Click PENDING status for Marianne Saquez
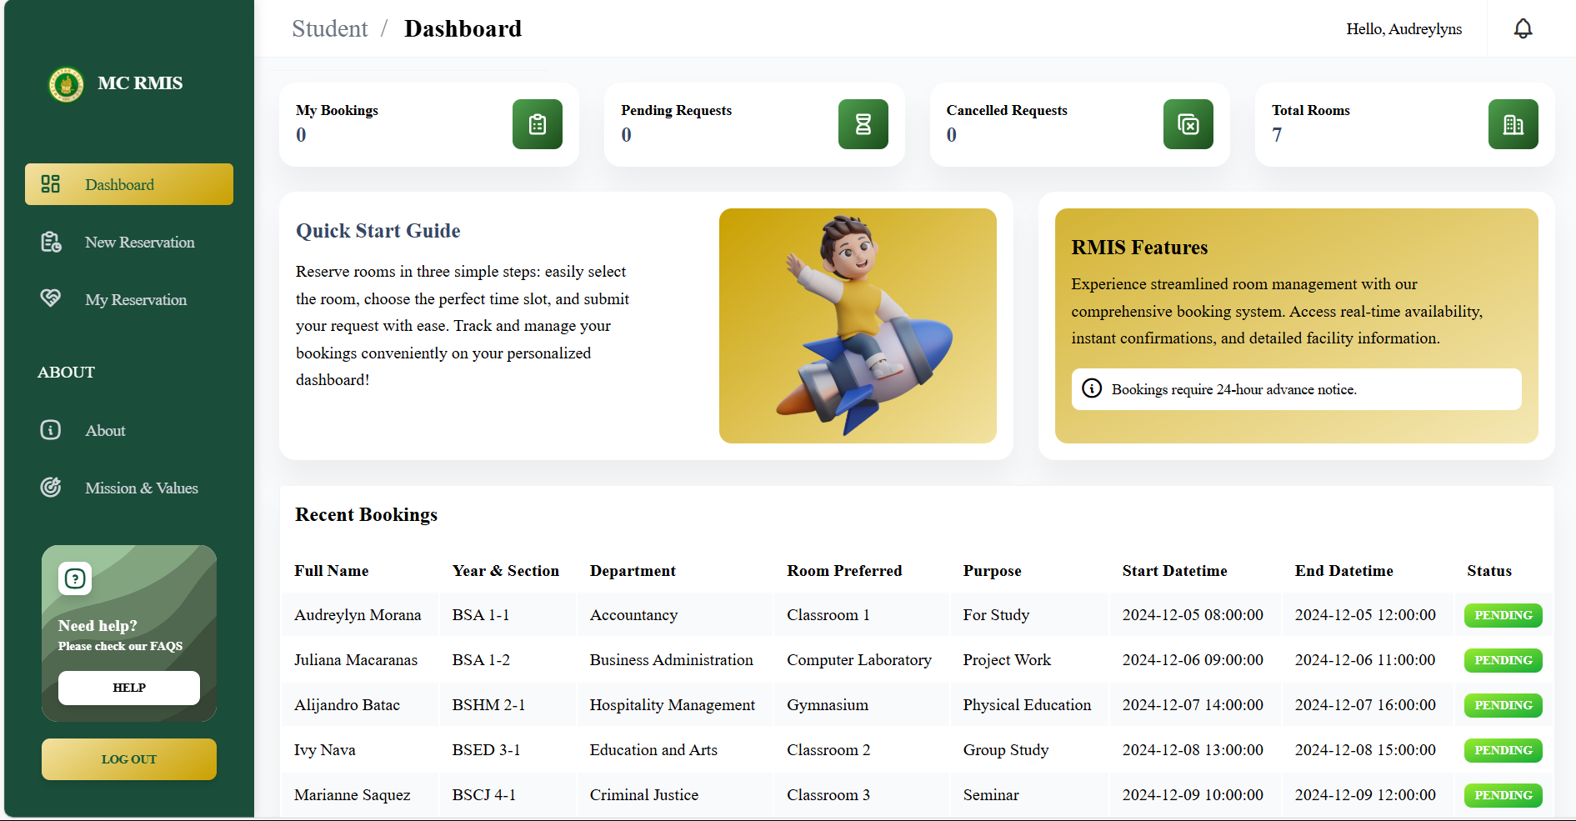Screen dimensions: 1576x821 click(x=1503, y=795)
